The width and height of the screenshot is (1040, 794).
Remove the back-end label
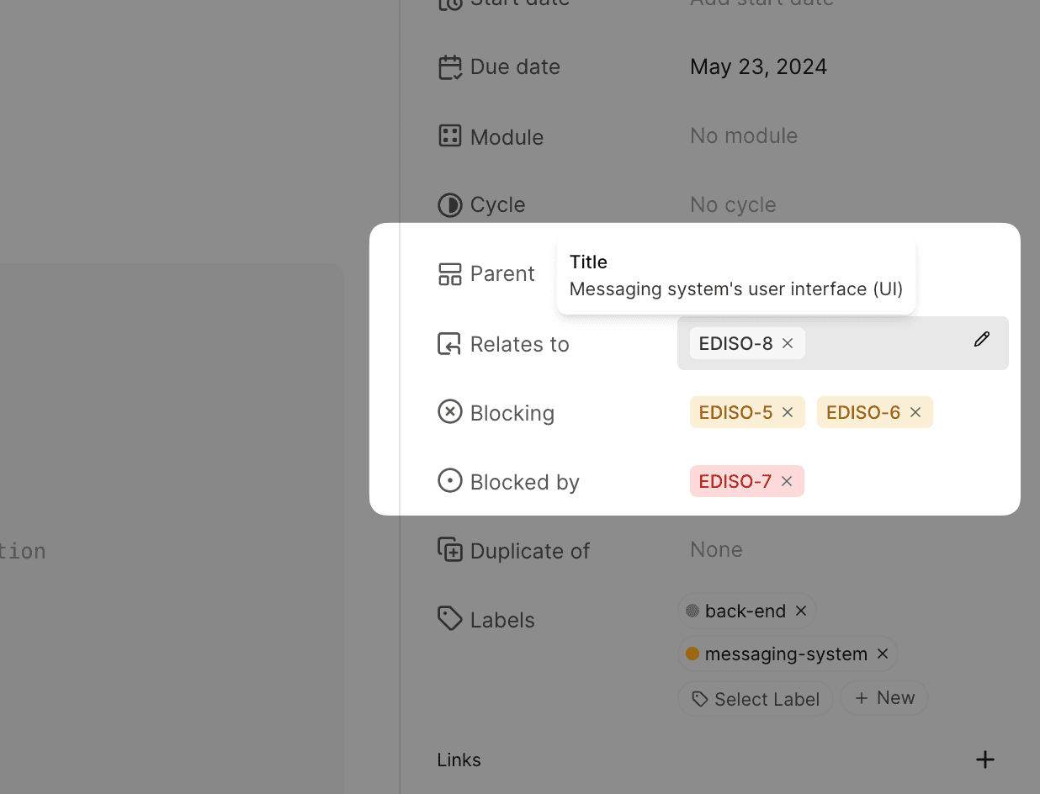pos(801,611)
